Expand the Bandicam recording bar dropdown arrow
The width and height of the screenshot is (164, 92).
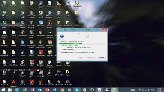click(x=2, y=70)
